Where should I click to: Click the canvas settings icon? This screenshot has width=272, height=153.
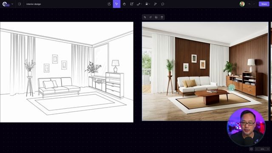pos(251,149)
